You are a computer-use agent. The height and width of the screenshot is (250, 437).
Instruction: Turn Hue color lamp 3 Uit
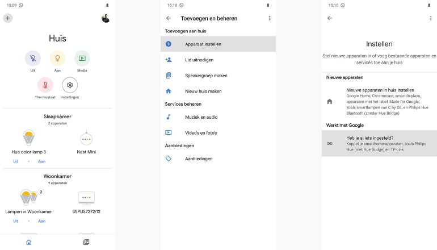pyautogui.click(x=16, y=161)
